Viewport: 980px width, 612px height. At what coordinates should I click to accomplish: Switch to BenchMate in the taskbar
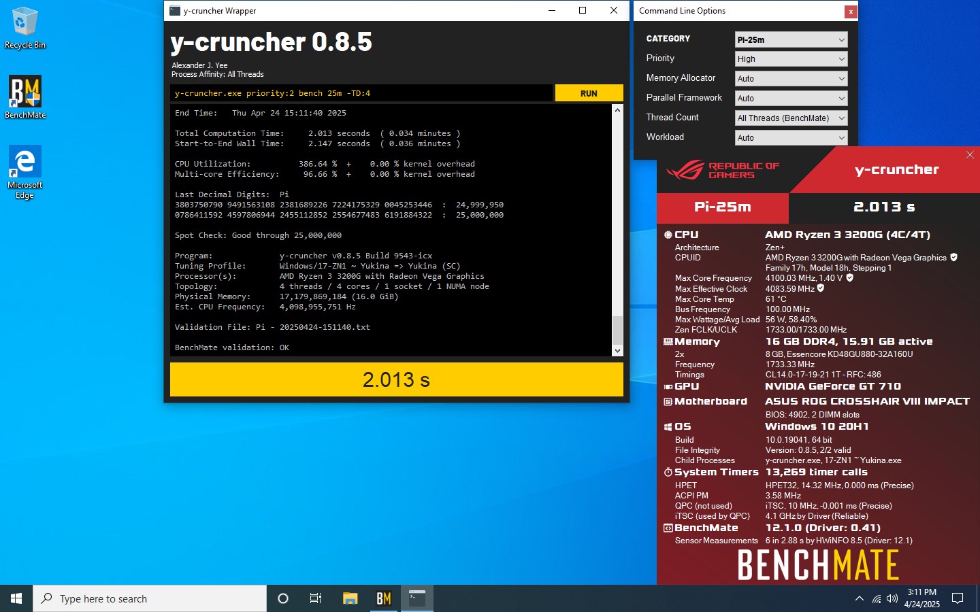(x=384, y=598)
